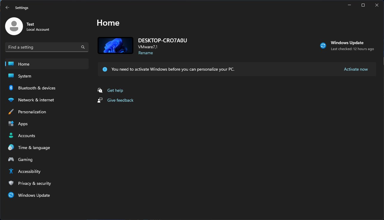Click the Bluetooth icon in sidebar
384x220 pixels.
click(11, 88)
